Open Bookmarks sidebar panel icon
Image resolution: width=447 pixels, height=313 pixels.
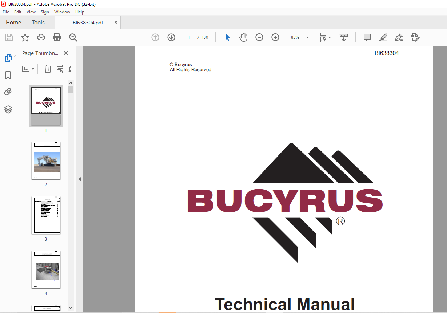click(8, 75)
